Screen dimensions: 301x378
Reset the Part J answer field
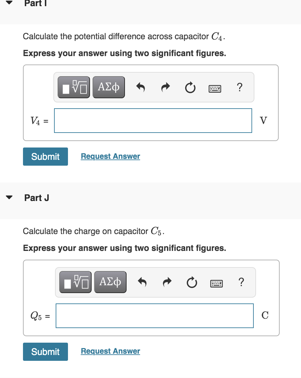click(x=192, y=282)
